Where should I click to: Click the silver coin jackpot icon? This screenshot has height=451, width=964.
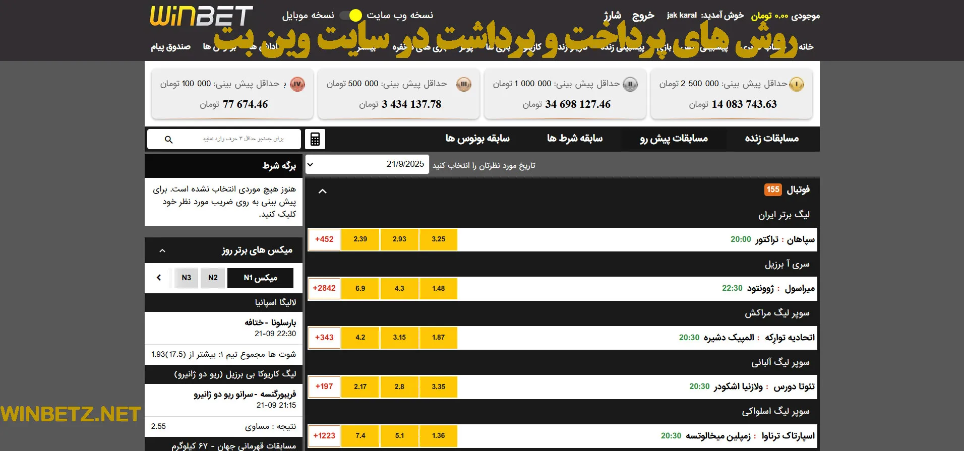point(630,84)
